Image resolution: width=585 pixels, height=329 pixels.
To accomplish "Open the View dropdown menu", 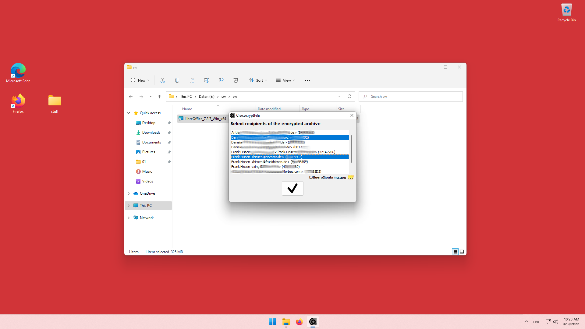I will [285, 80].
